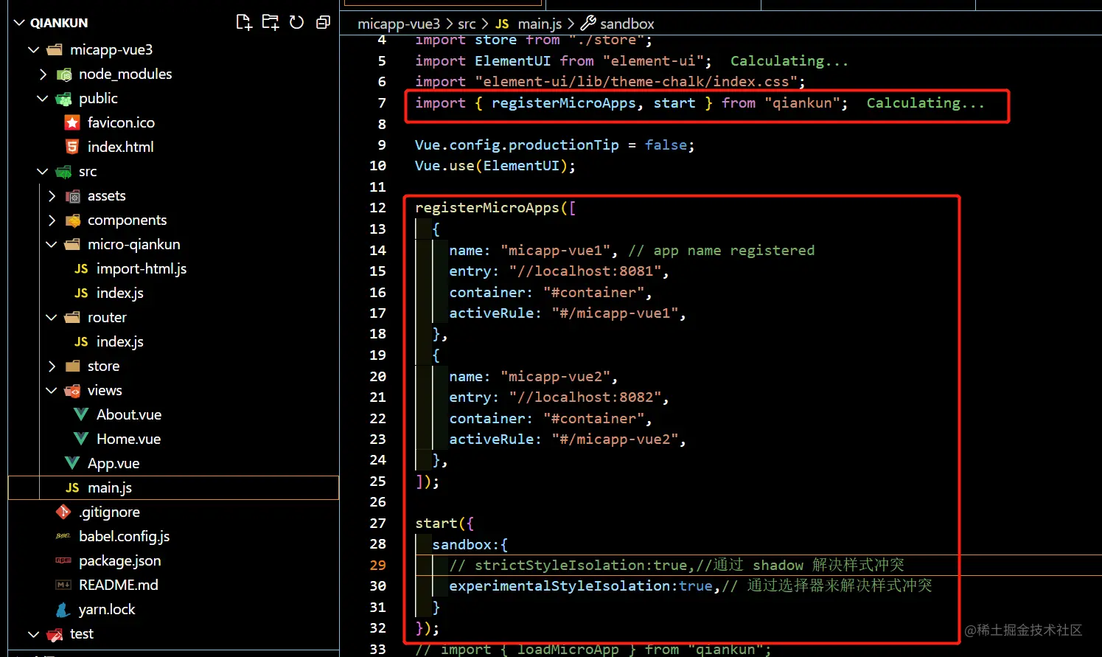Select the micapp-vue3 breadcrumb segment
This screenshot has width=1102, height=657.
[x=399, y=24]
